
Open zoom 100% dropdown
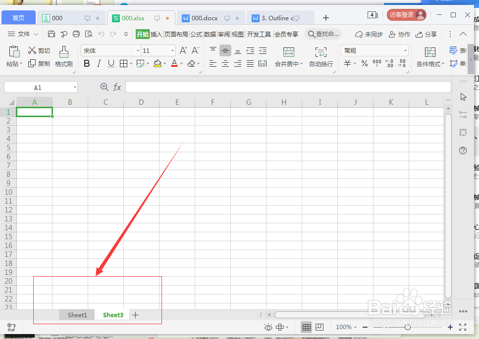[x=355, y=327]
